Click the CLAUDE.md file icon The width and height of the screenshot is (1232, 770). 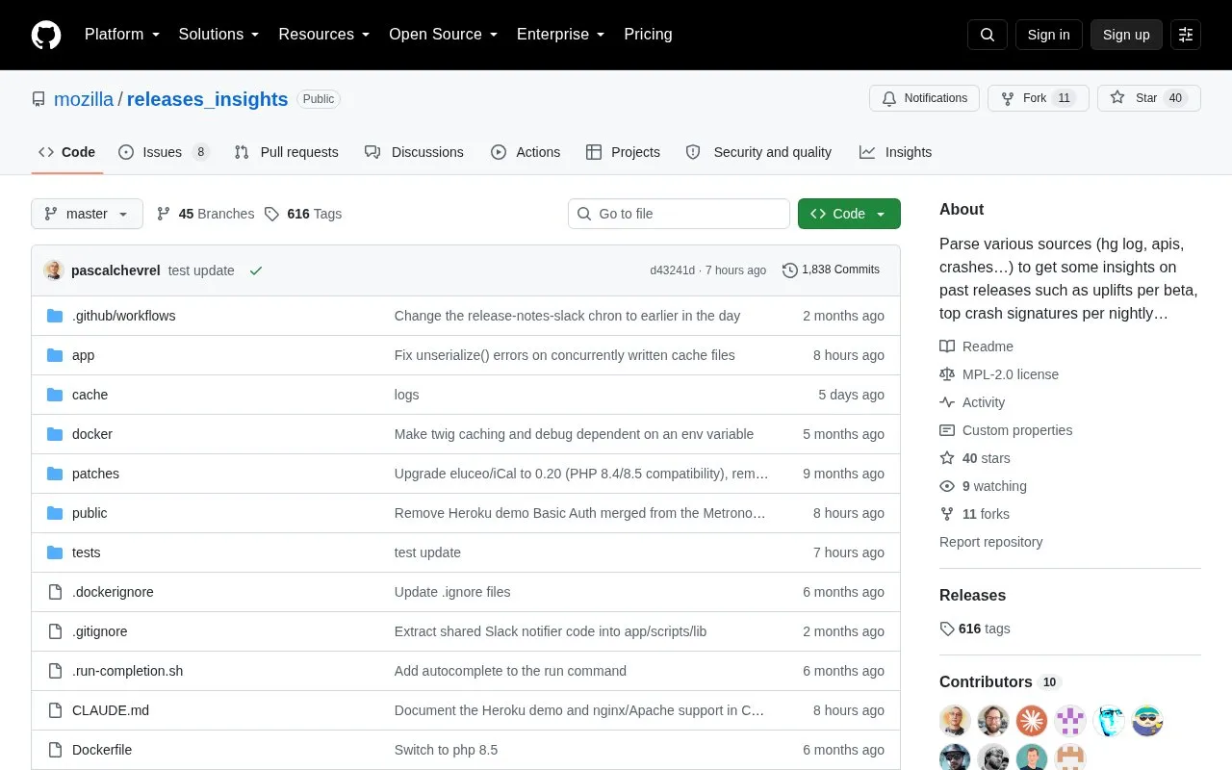coord(55,710)
